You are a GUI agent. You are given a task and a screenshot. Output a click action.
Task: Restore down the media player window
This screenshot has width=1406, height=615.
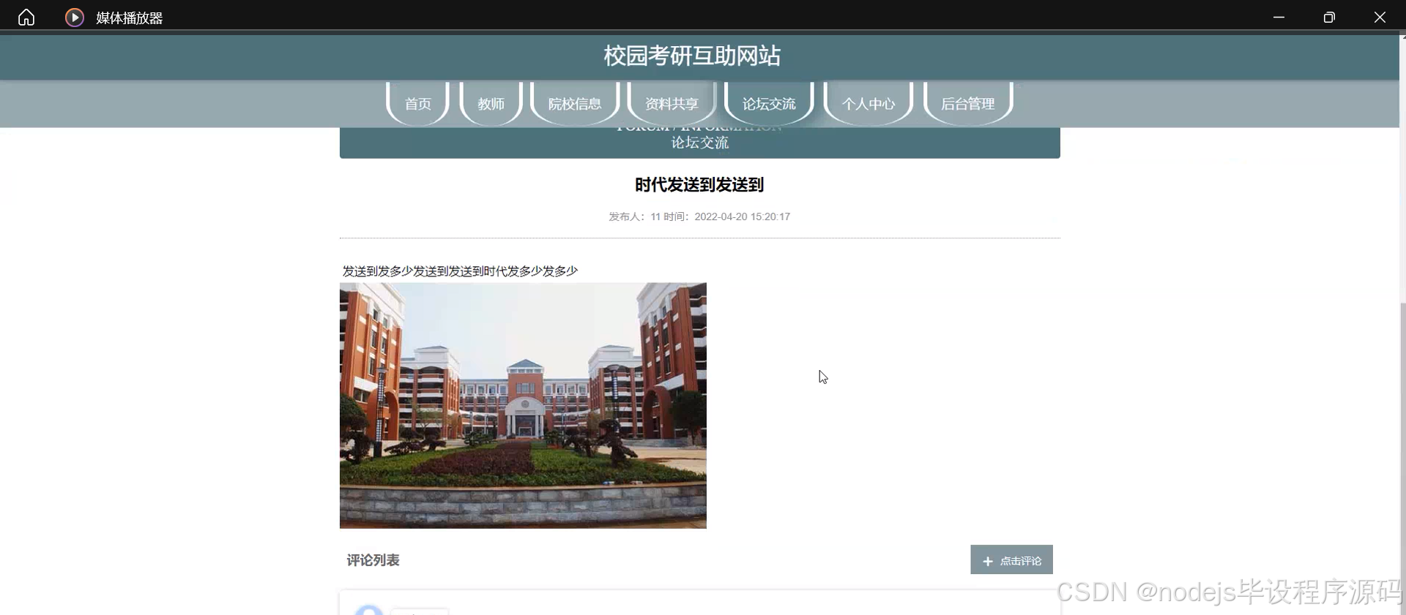pyautogui.click(x=1329, y=17)
